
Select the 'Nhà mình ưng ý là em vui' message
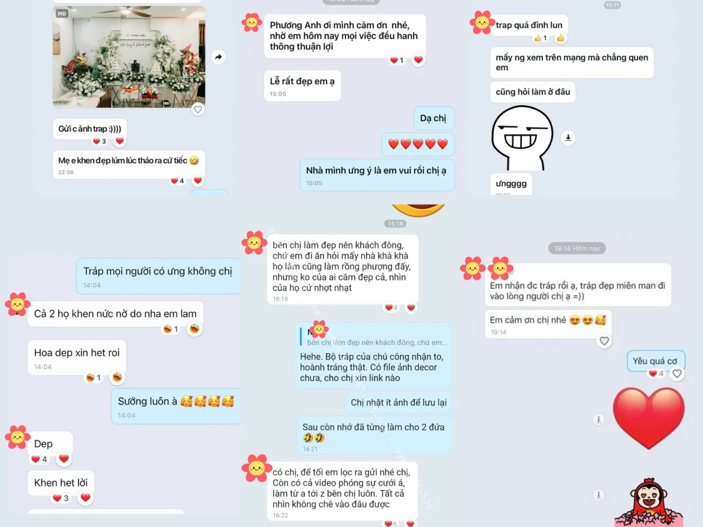pos(377,174)
